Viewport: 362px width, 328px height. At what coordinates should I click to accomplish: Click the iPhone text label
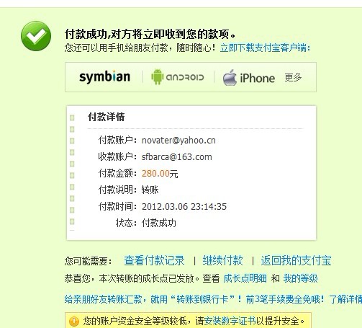tap(258, 79)
